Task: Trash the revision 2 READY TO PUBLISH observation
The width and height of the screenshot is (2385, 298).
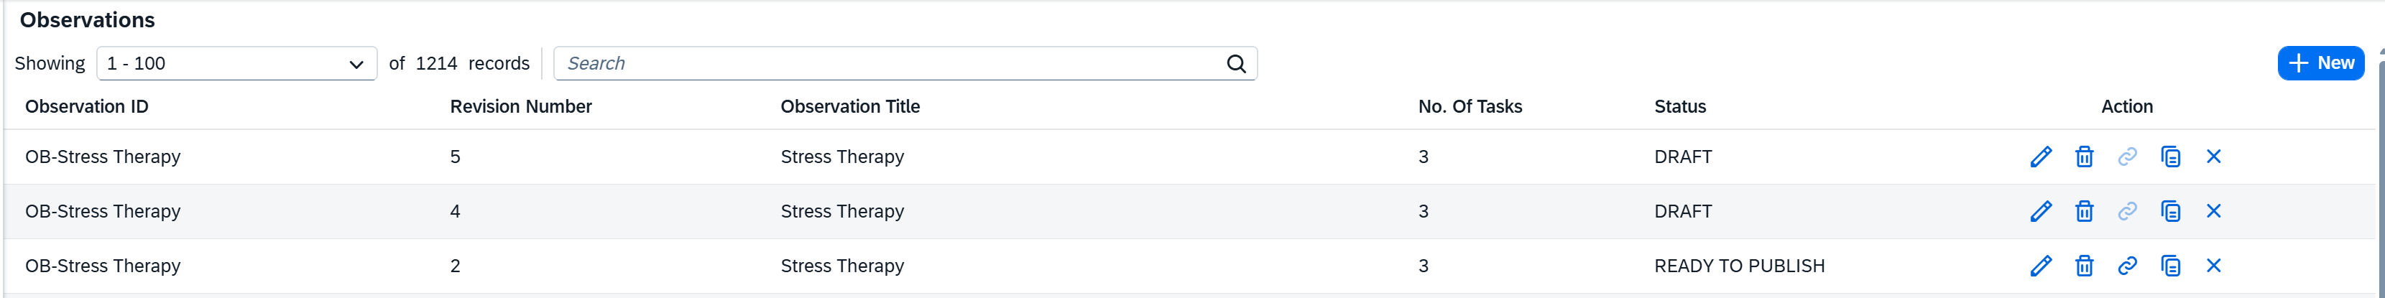Action: click(x=2084, y=266)
